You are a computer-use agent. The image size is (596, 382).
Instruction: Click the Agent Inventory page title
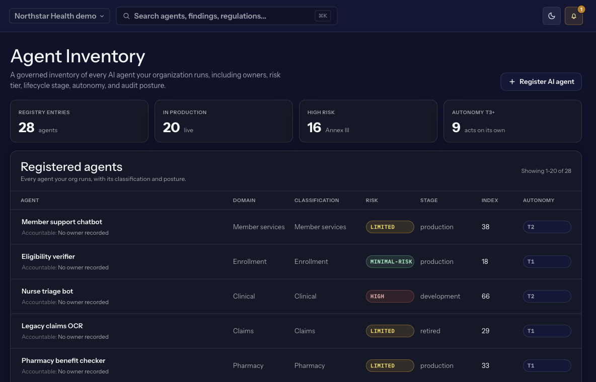[x=78, y=56]
